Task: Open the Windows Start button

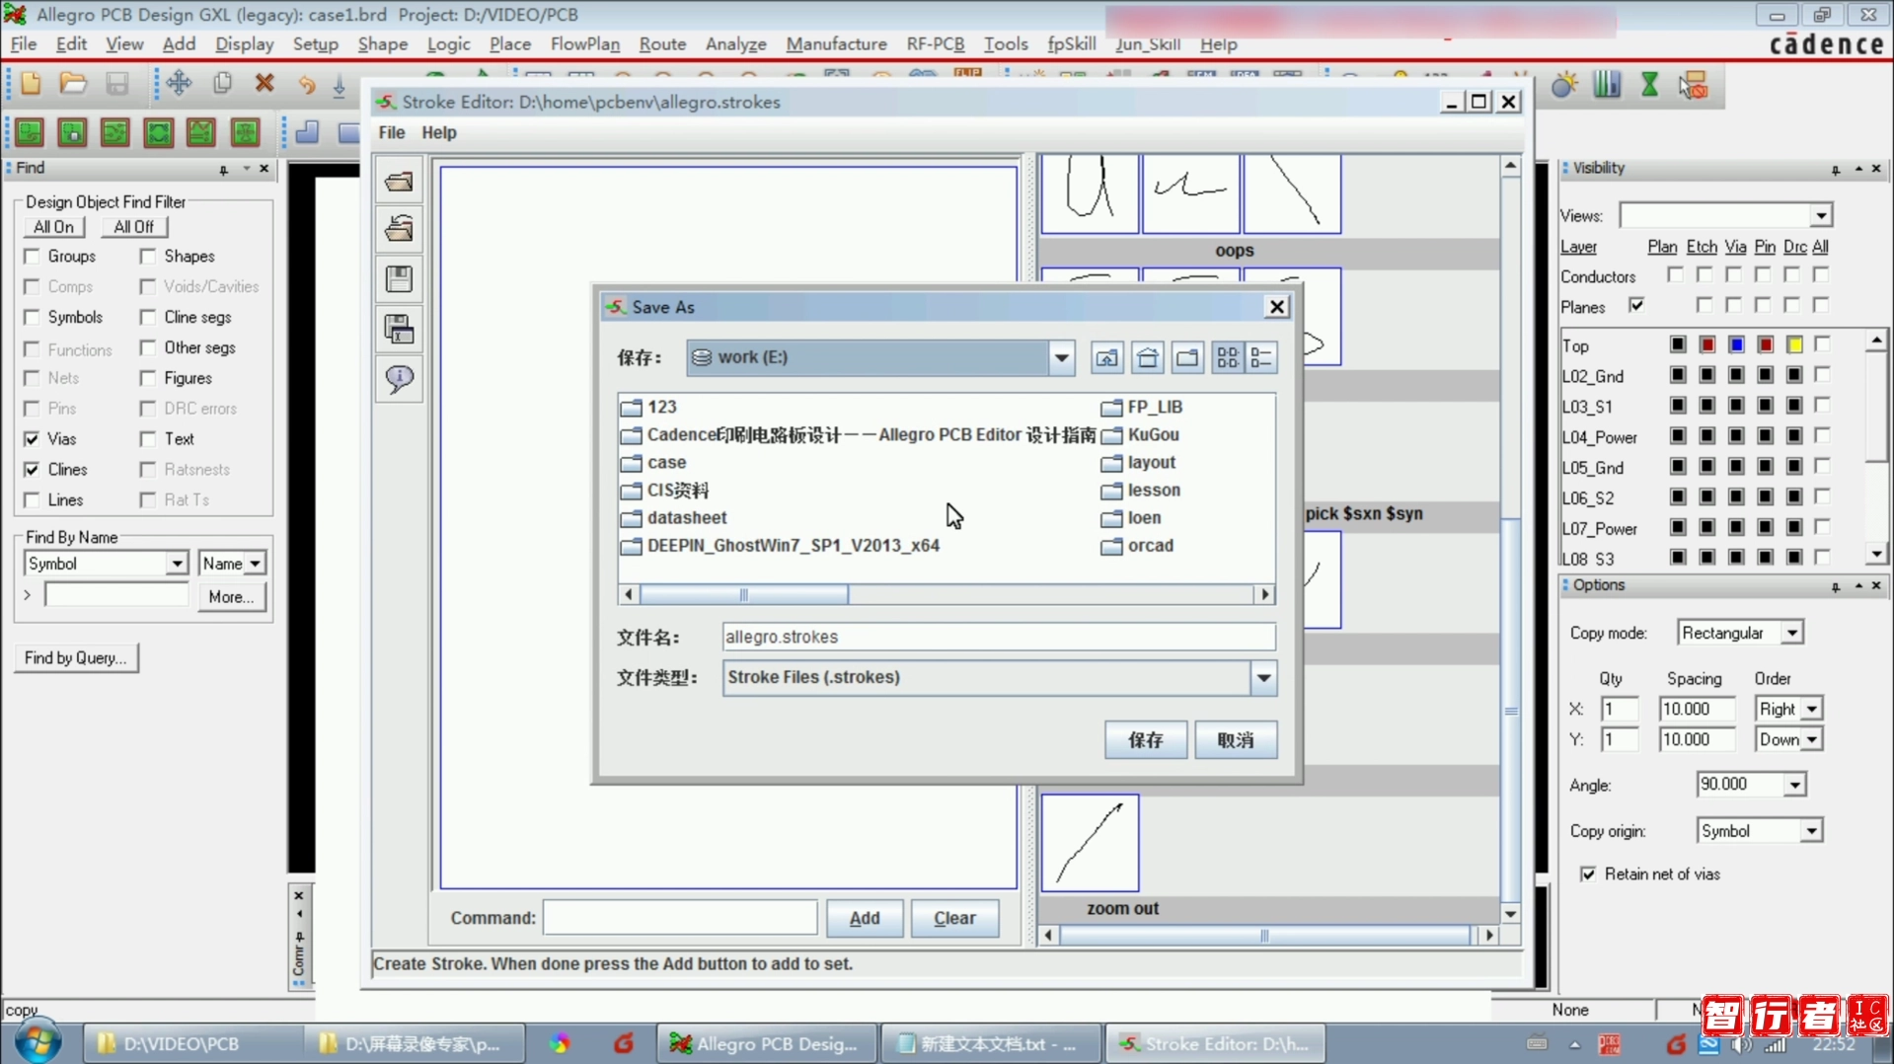Action: [38, 1042]
